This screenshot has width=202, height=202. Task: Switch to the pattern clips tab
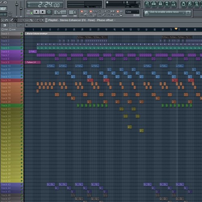tap(4, 25)
